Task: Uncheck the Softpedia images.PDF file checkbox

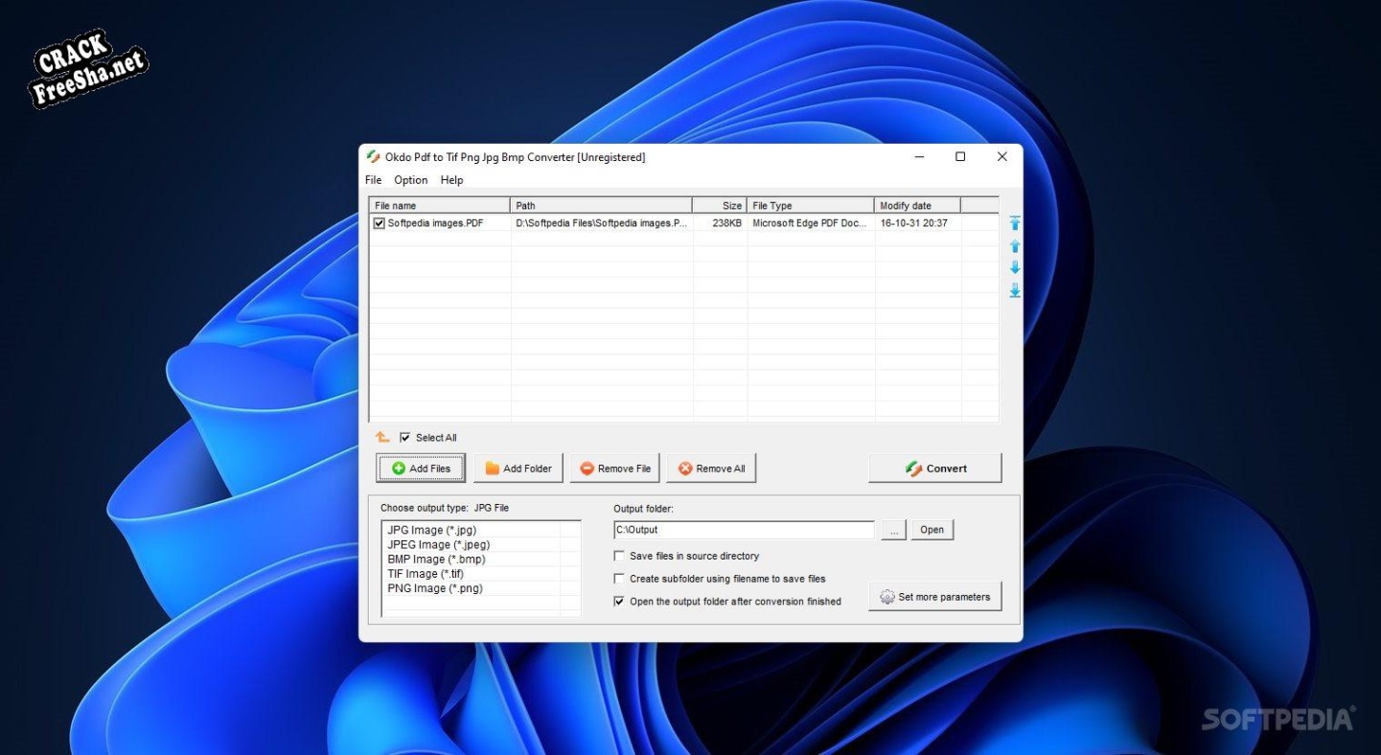Action: [380, 223]
